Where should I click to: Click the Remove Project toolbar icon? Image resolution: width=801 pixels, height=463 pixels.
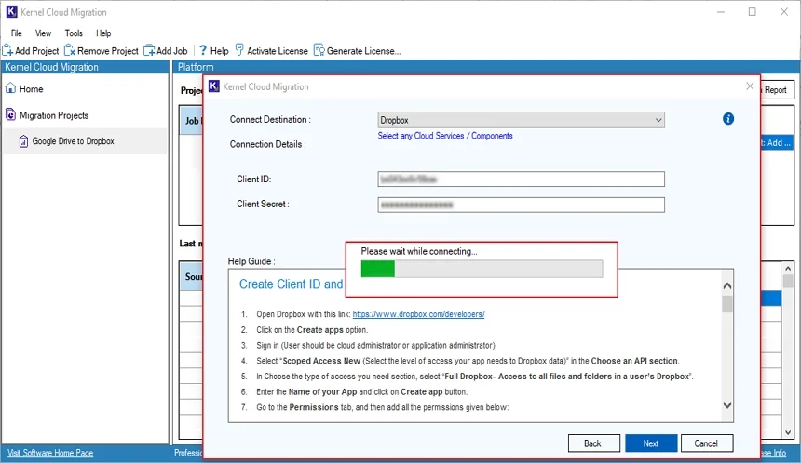tap(70, 50)
